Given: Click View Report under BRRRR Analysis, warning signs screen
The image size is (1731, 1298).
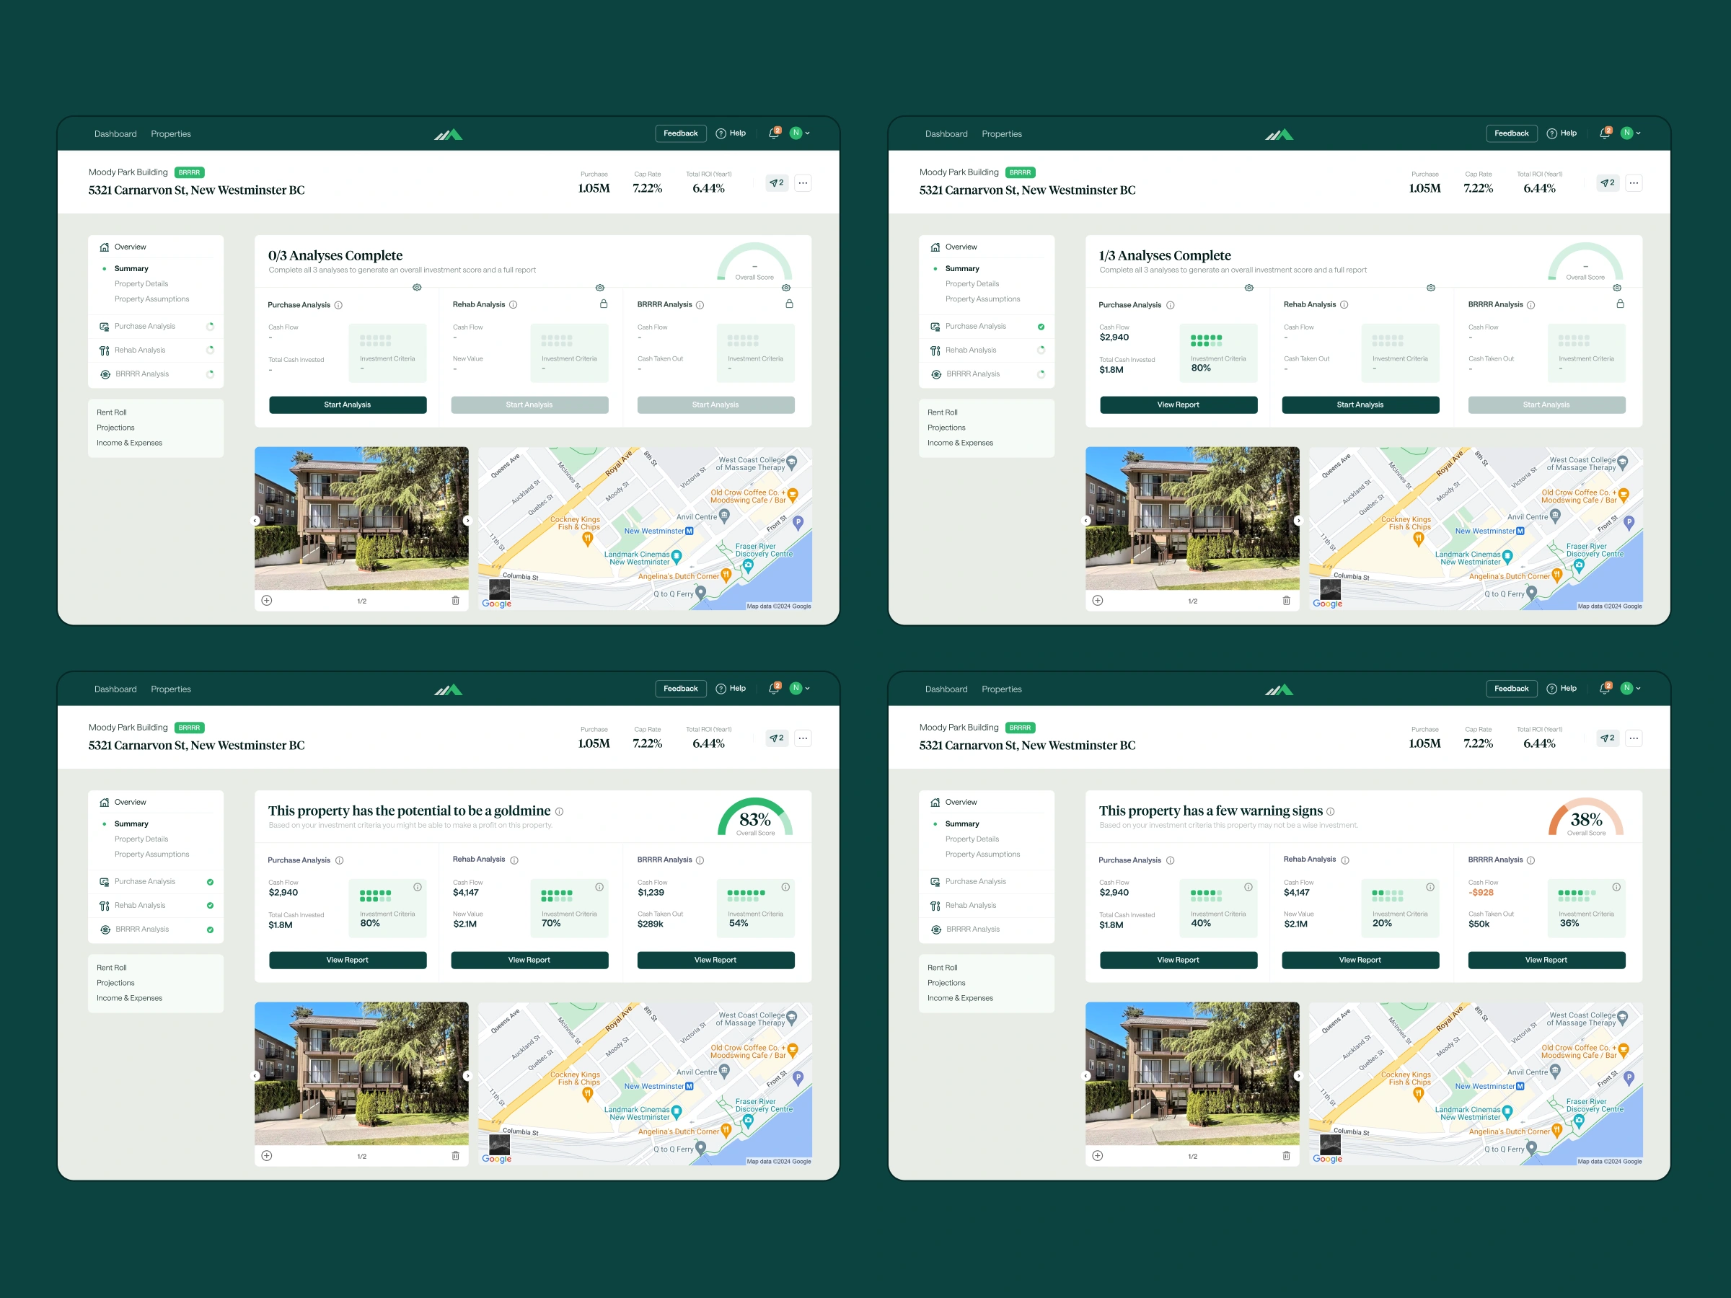Looking at the screenshot, I should tap(1546, 960).
